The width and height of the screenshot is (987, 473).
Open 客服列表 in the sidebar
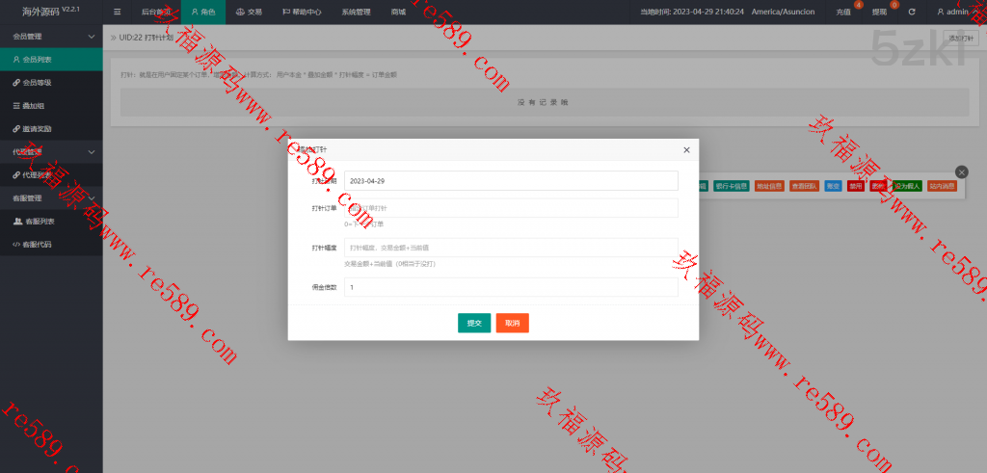[39, 222]
